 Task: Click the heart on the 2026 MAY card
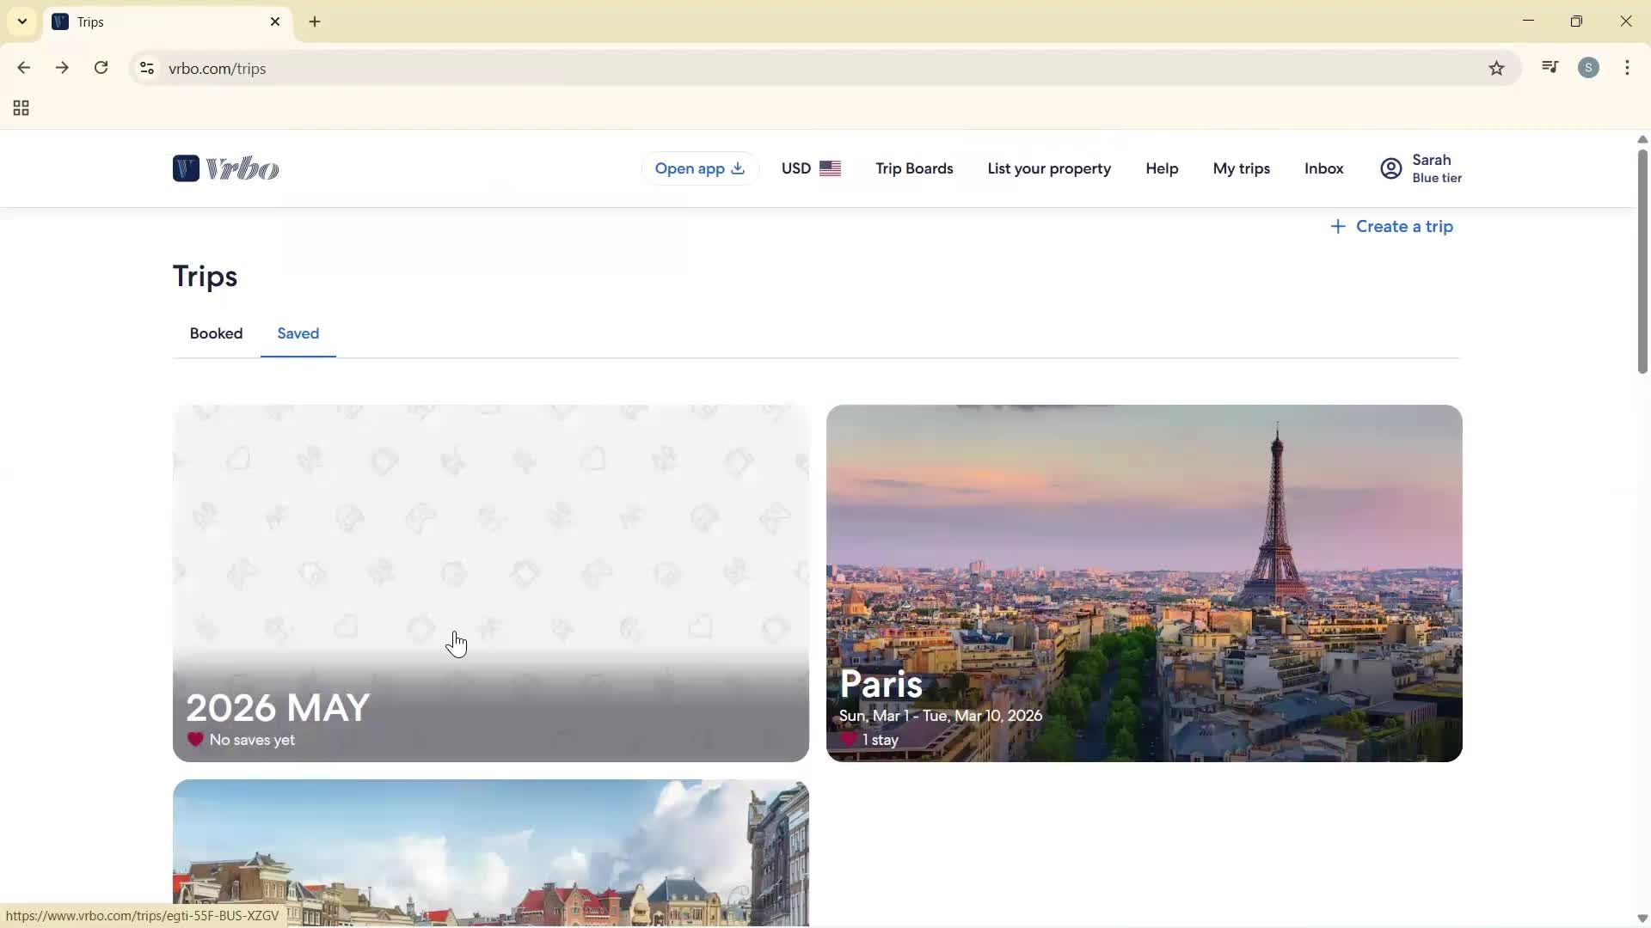[196, 740]
